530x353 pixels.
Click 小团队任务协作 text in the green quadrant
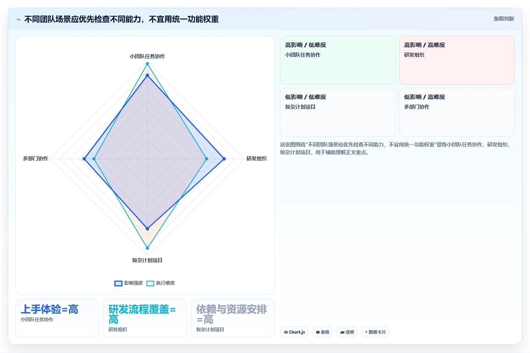303,55
